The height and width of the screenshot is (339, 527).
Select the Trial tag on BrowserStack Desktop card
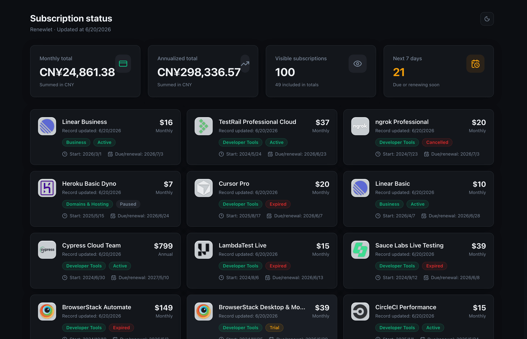275,328
